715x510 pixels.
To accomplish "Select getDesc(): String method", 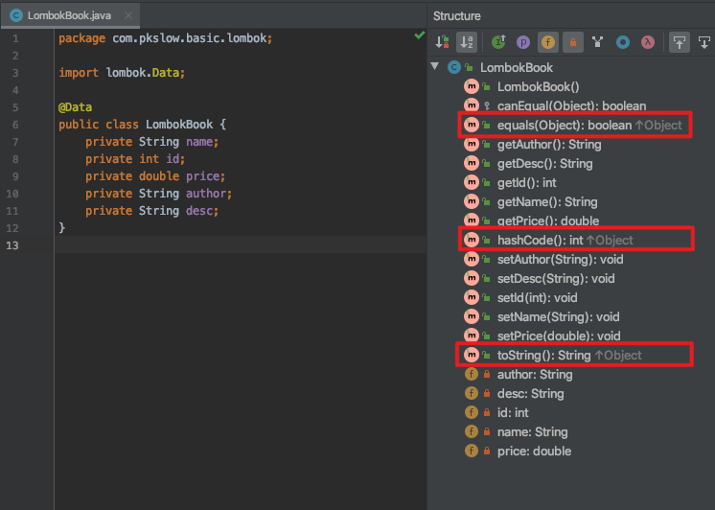I will [545, 163].
